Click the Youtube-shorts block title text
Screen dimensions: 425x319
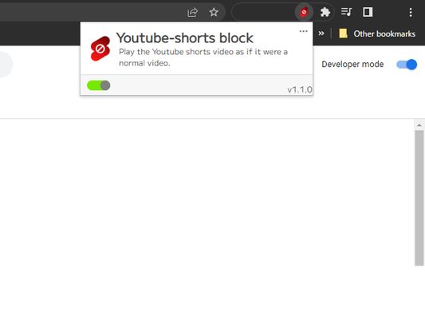[184, 38]
